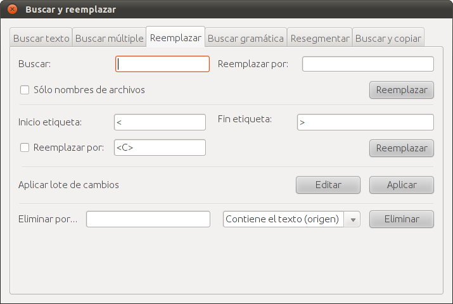453x304 pixels.
Task: Open the Resegmentar tab
Action: click(x=320, y=38)
